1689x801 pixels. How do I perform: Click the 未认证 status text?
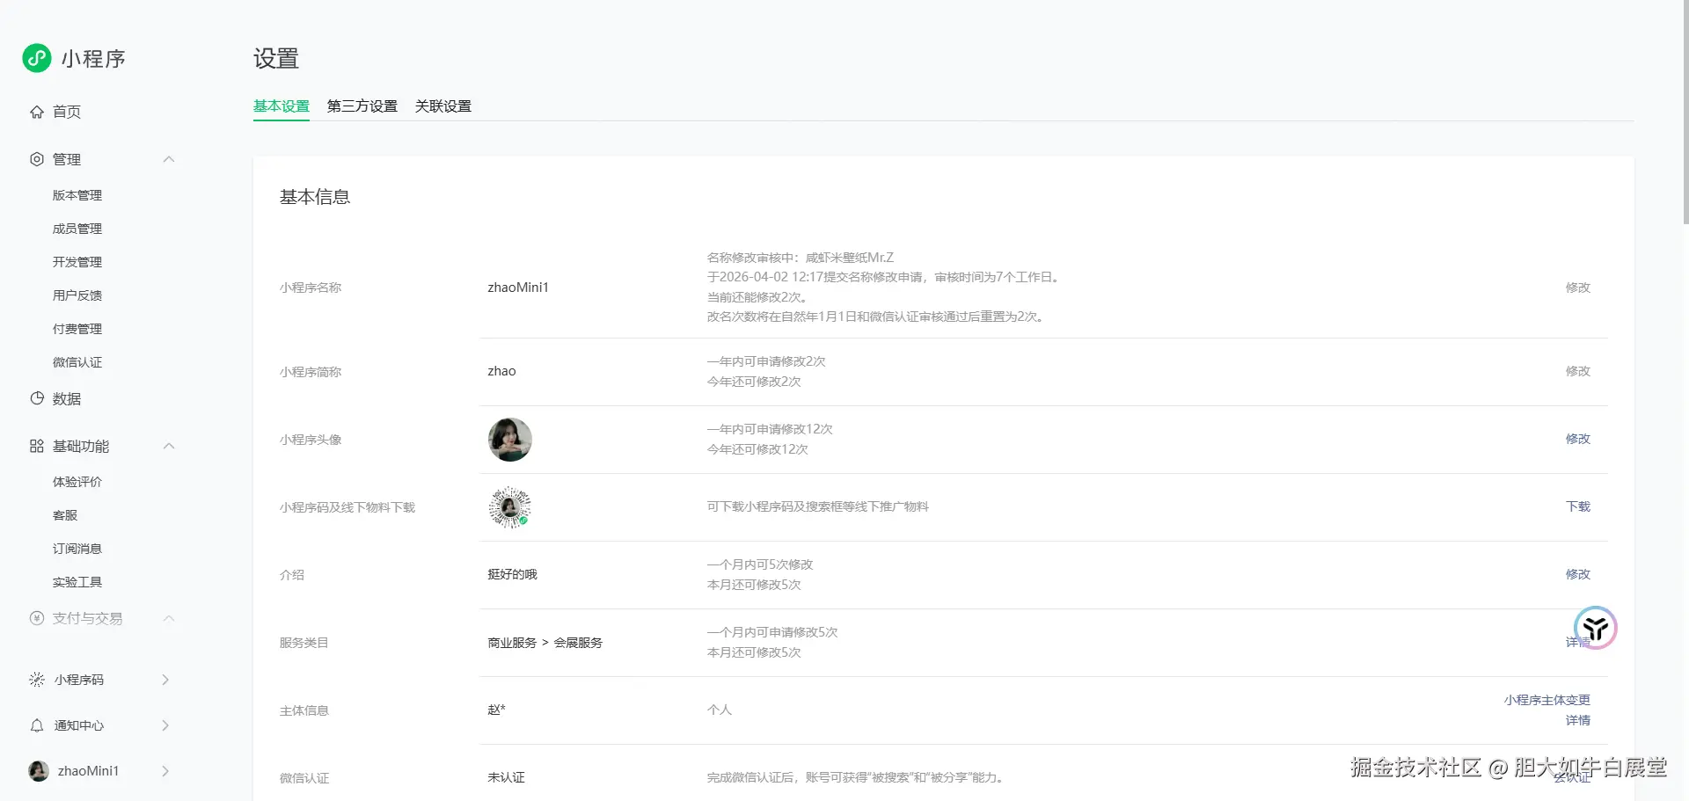coord(507,777)
